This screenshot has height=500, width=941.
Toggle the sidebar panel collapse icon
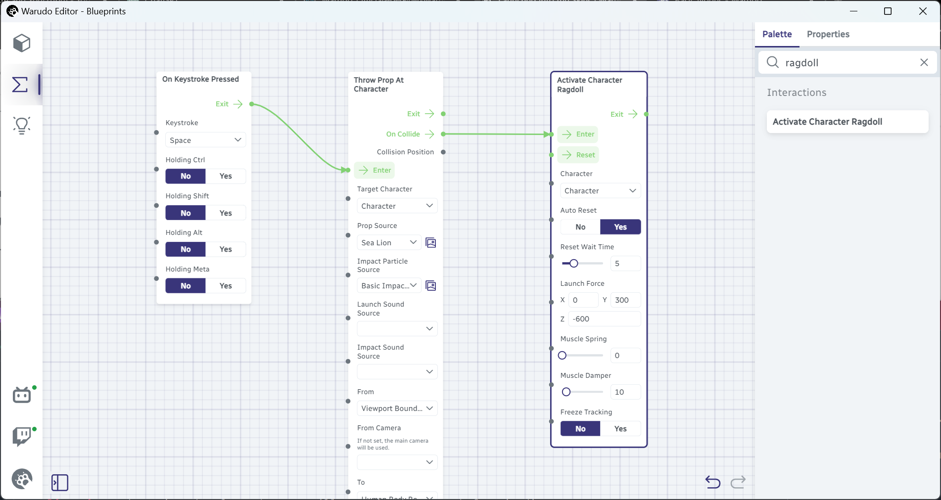[x=60, y=482]
